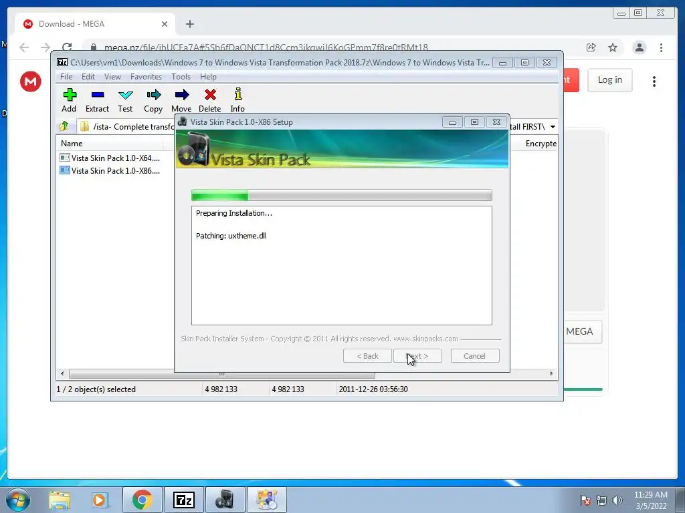
Task: Open the Windows Start menu
Action: 18,500
